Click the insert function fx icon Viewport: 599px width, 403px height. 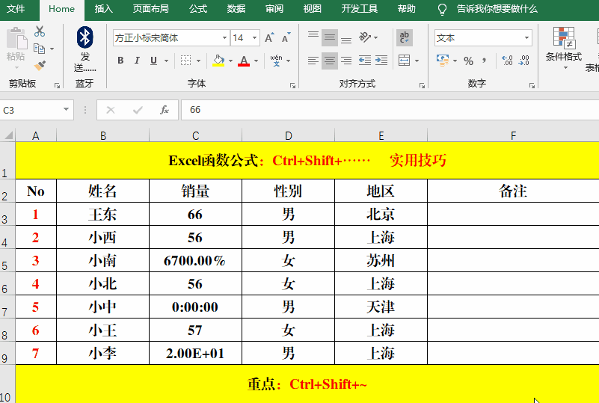tap(165, 110)
